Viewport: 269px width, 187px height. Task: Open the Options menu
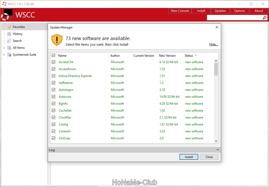240,11
